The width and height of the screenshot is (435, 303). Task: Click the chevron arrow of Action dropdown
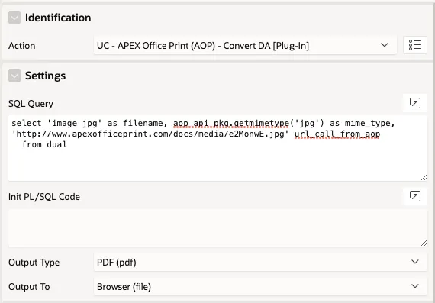pyautogui.click(x=385, y=45)
